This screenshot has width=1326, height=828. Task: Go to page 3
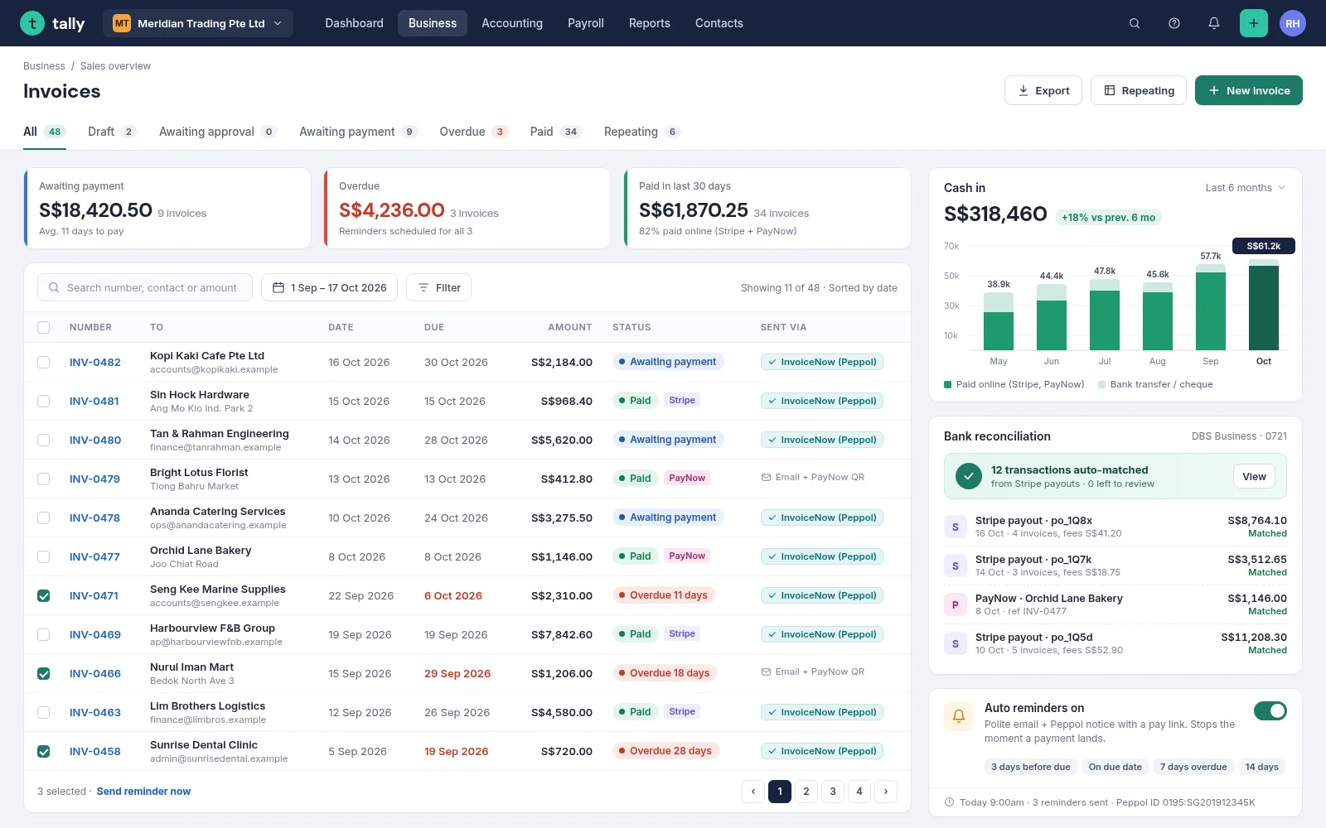pyautogui.click(x=833, y=792)
